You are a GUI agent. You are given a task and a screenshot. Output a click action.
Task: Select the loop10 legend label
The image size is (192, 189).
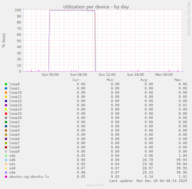15,93
